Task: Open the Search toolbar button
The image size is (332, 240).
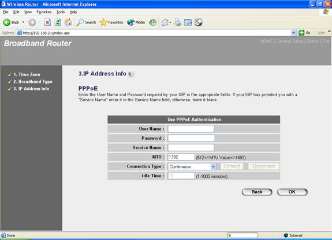Action: pos(86,22)
